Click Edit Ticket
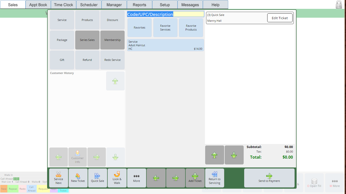Image resolution: width=346 pixels, height=194 pixels. coord(280,18)
